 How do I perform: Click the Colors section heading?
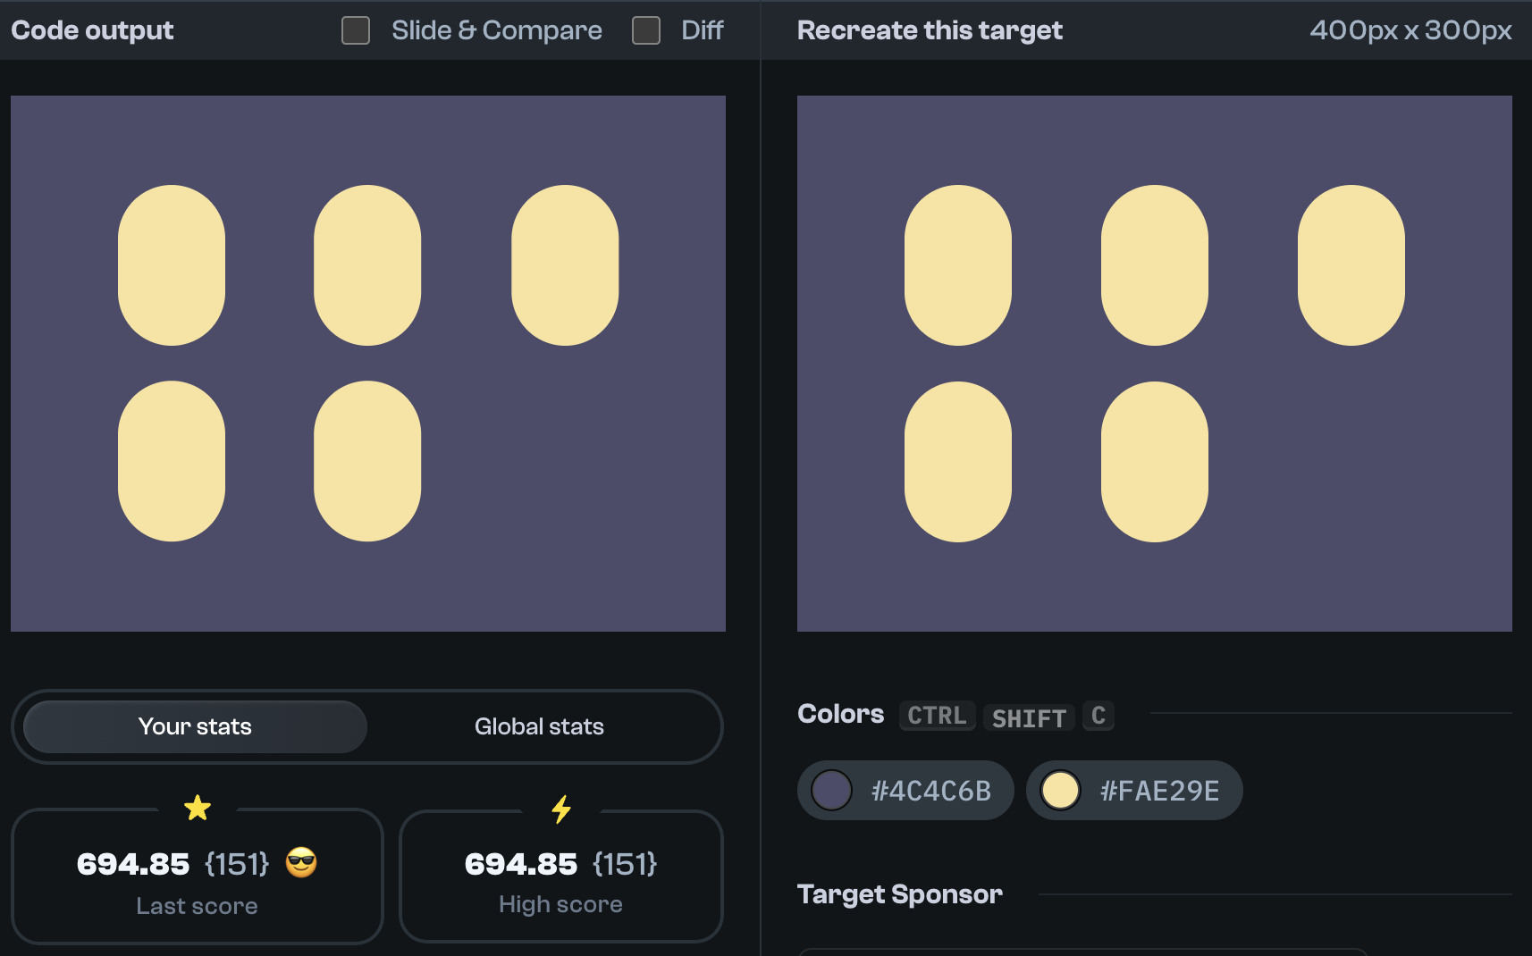point(840,714)
